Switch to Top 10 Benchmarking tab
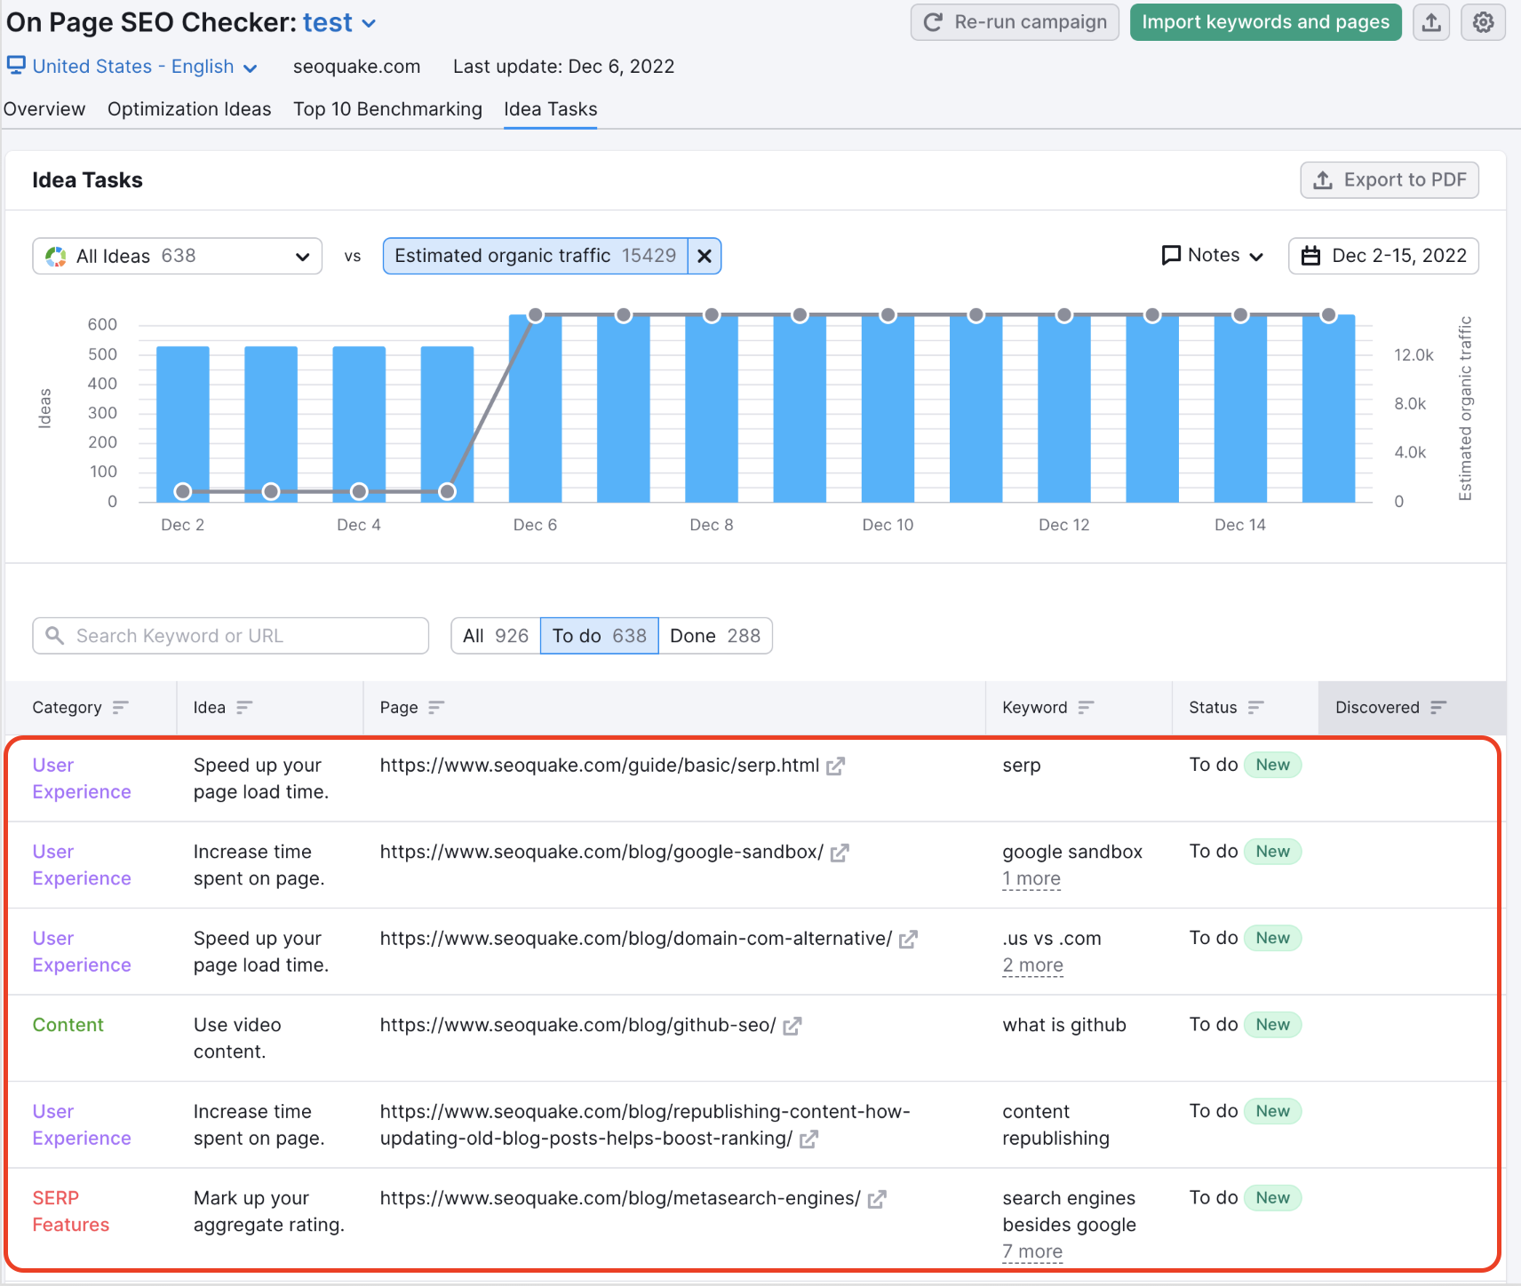1521x1286 pixels. pos(387,109)
